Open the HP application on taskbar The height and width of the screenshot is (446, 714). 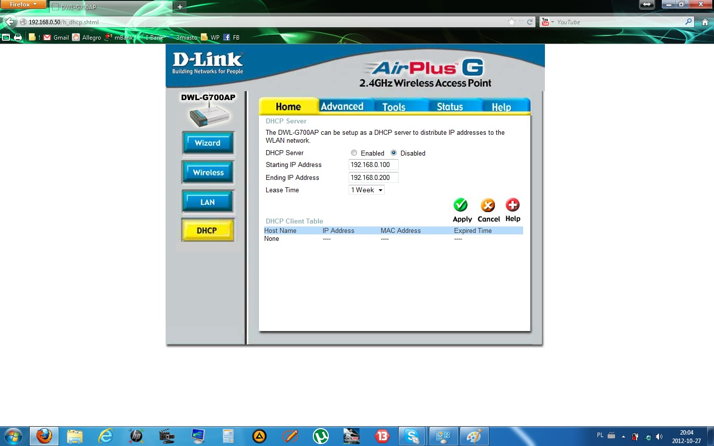point(136,436)
